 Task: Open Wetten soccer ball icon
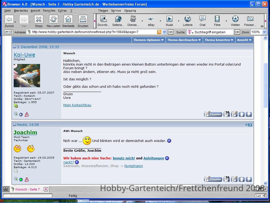coord(235,19)
